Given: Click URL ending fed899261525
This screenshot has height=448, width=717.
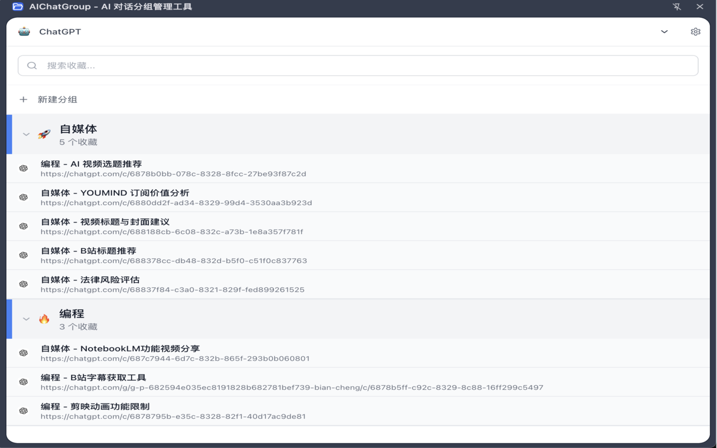Looking at the screenshot, I should 173,290.
